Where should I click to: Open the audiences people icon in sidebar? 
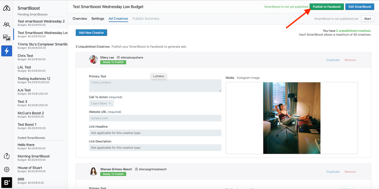[6, 24]
